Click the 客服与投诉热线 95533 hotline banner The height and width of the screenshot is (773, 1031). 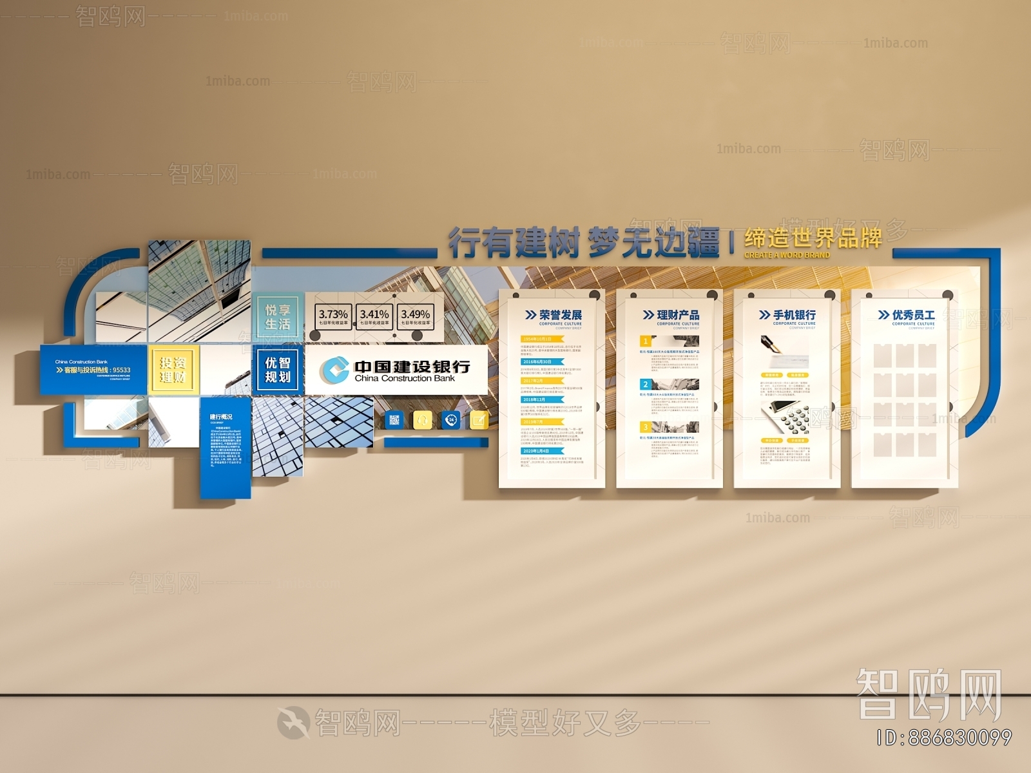click(x=93, y=369)
